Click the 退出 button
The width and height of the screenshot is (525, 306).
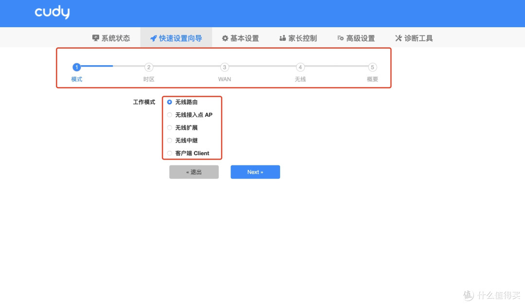click(194, 172)
